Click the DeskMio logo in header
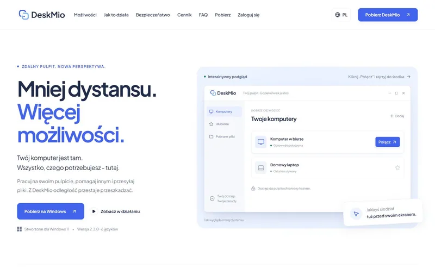Image resolution: width=435 pixels, height=275 pixels. pyautogui.click(x=42, y=15)
